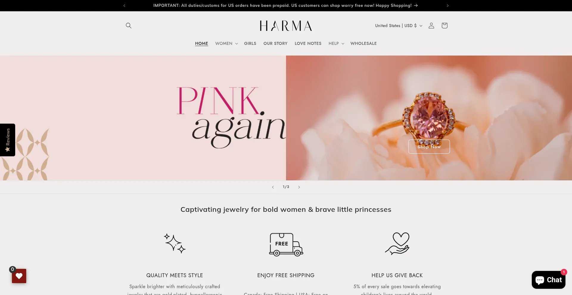Open the Shopify Chat widget
The height and width of the screenshot is (295, 572).
[x=548, y=280]
